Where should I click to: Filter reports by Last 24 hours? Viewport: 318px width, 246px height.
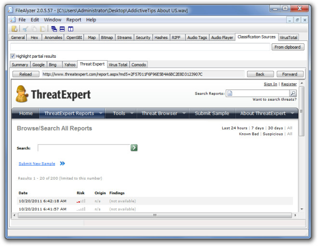[235, 128]
